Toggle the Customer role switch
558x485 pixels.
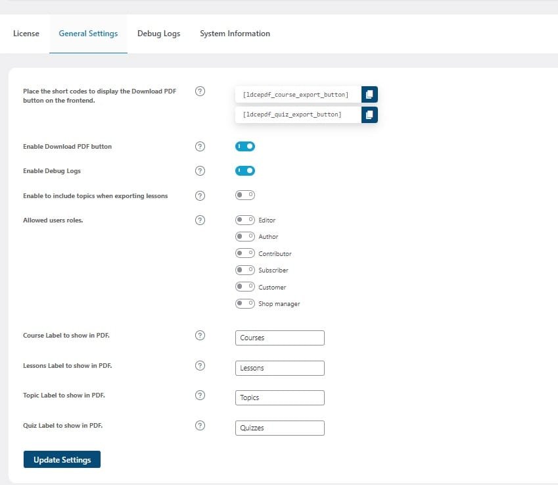(245, 286)
